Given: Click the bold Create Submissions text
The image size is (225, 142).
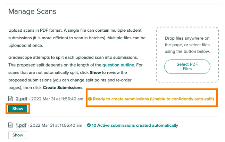Looking at the screenshot, I should point(63,88).
